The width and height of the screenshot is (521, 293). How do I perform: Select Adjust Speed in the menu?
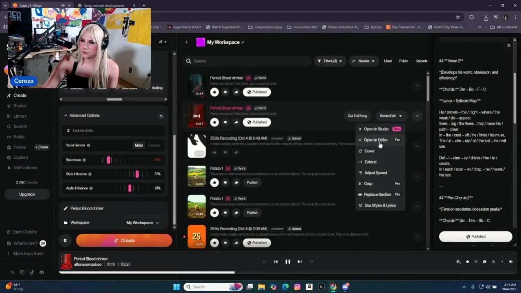[x=380, y=173]
